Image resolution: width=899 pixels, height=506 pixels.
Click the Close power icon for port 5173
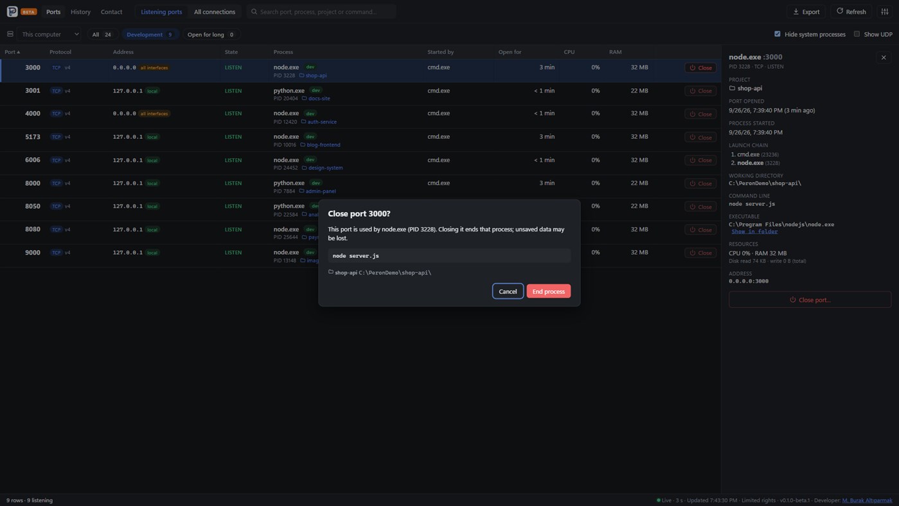(x=692, y=137)
